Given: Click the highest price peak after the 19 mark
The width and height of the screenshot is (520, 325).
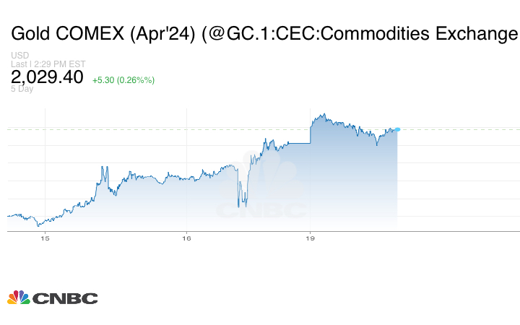Looking at the screenshot, I should point(324,114).
